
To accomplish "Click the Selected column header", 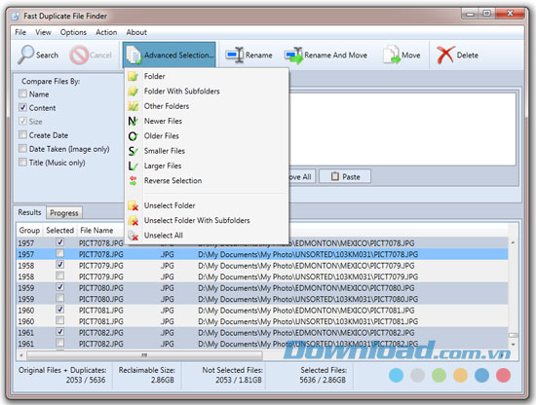I will click(x=59, y=230).
